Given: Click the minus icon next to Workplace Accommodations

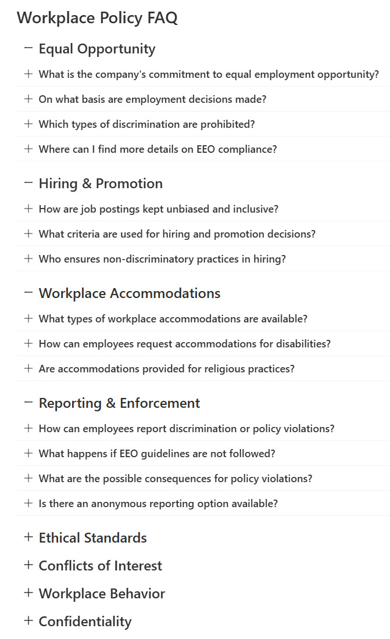Looking at the screenshot, I should [27, 293].
